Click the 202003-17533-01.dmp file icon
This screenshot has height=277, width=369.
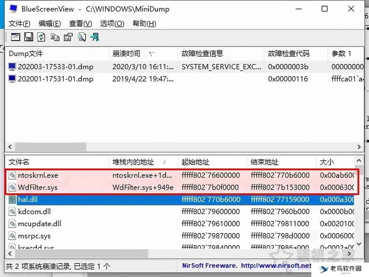point(12,67)
